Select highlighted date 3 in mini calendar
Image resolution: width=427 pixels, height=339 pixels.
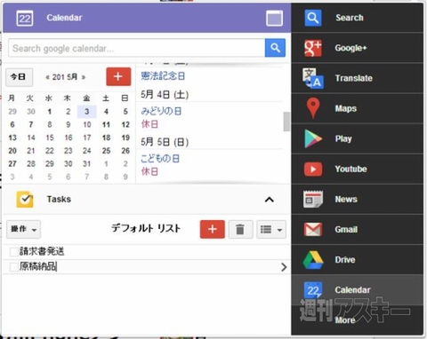(x=87, y=112)
